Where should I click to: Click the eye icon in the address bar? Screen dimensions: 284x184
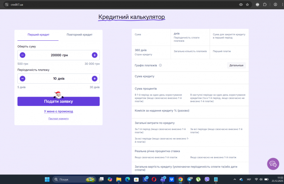pyautogui.click(x=241, y=4)
